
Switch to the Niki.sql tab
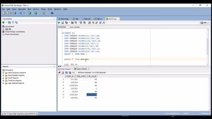86,19
